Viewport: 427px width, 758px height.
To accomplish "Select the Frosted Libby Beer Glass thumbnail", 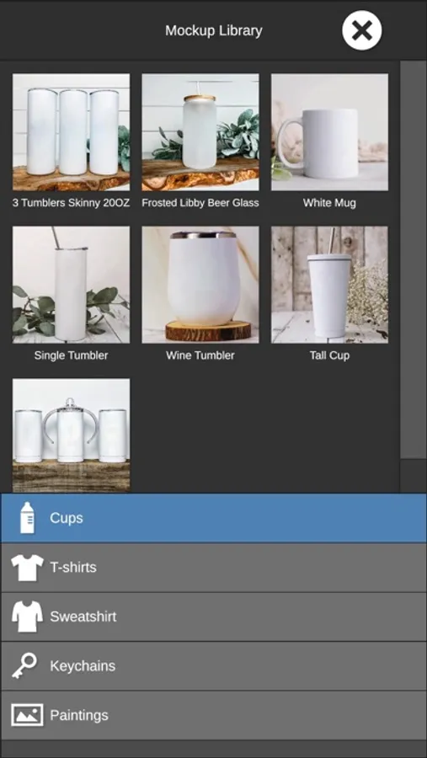I will click(200, 132).
